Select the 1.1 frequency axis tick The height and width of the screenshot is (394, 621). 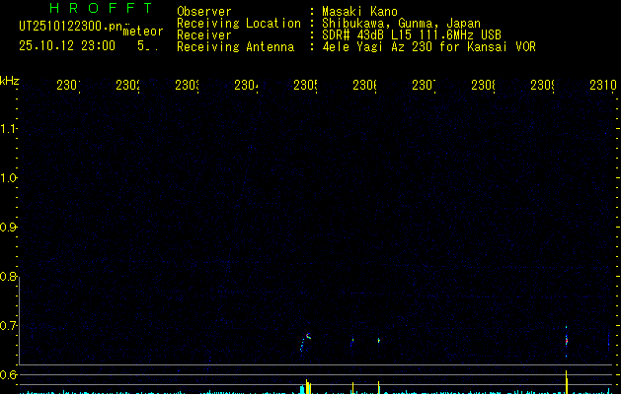pyautogui.click(x=10, y=129)
